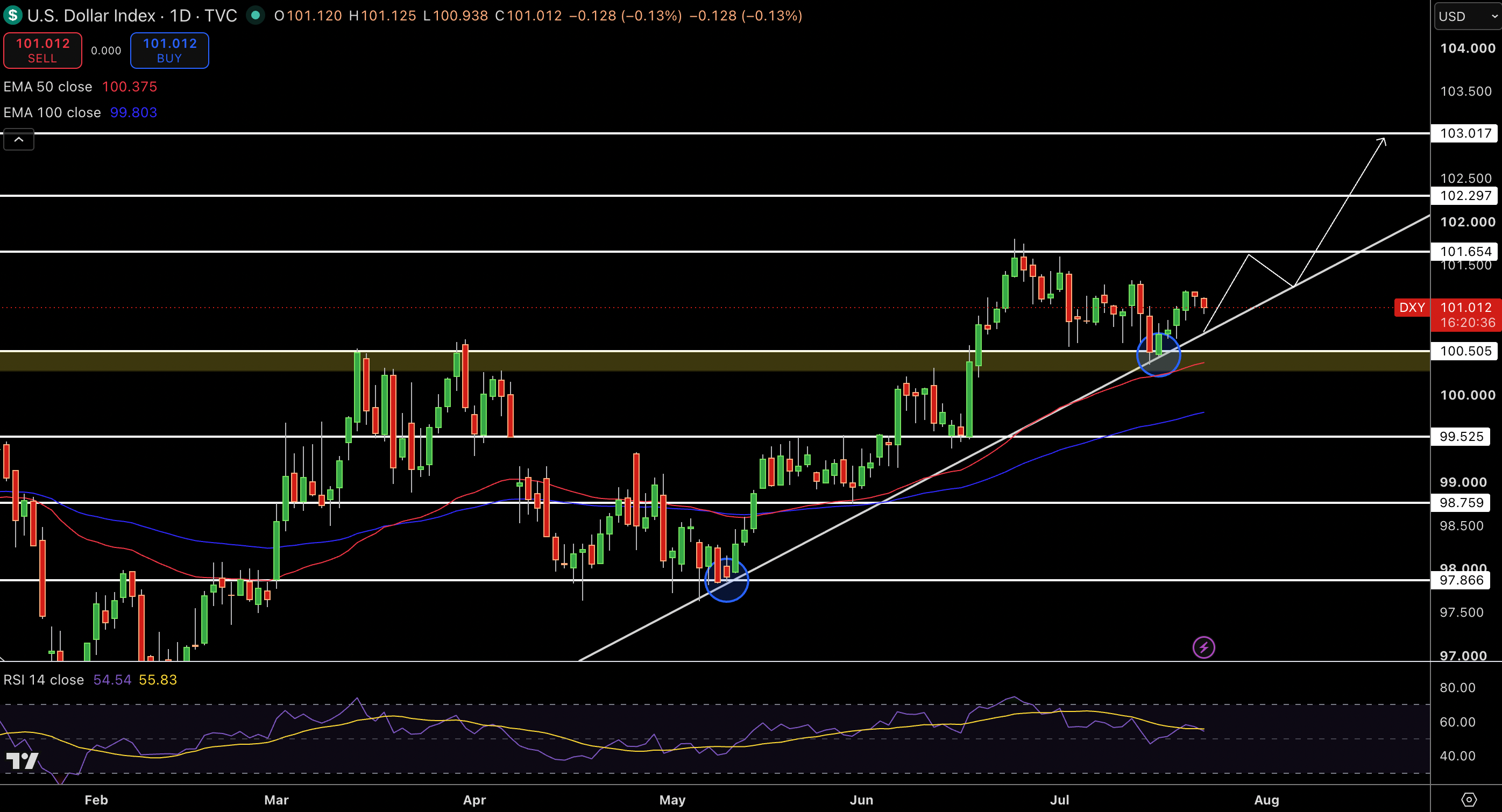This screenshot has height=812, width=1502.
Task: Click the 98.759 horizontal line price label
Action: pyautogui.click(x=1461, y=502)
